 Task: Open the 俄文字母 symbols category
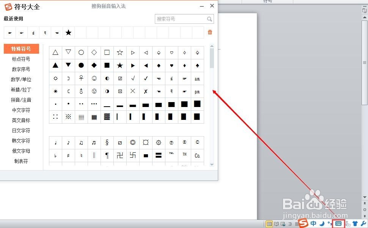(x=21, y=150)
